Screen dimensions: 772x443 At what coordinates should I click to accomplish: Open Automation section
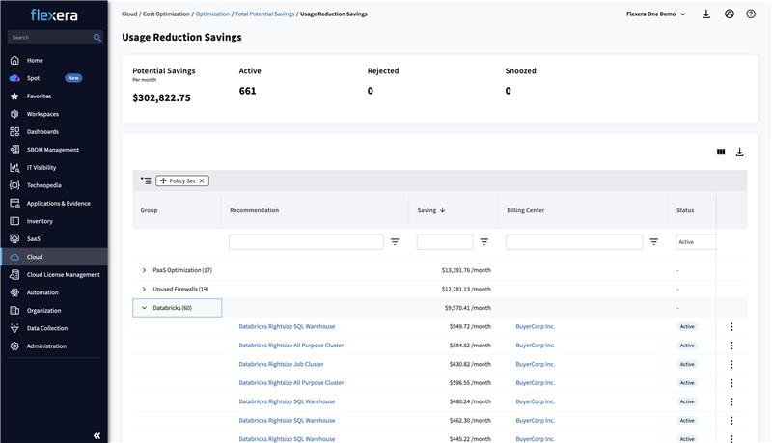(42, 292)
